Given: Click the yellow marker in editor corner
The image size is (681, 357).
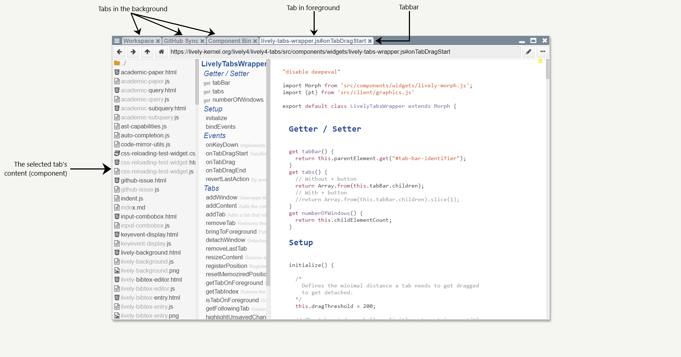Looking at the screenshot, I should (x=540, y=61).
